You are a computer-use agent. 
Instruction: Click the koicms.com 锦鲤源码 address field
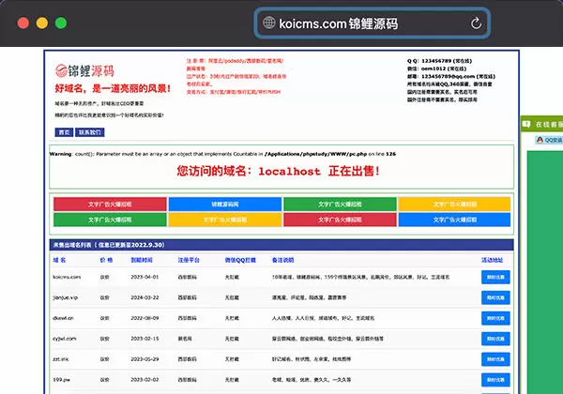[x=373, y=23]
